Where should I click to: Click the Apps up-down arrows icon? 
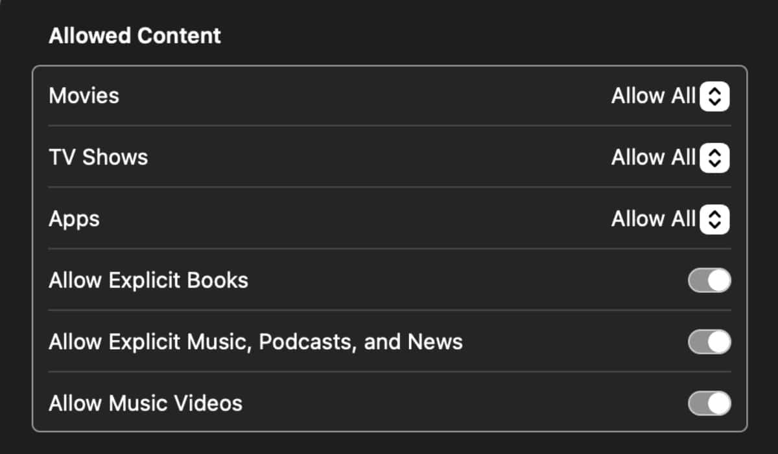coord(714,219)
